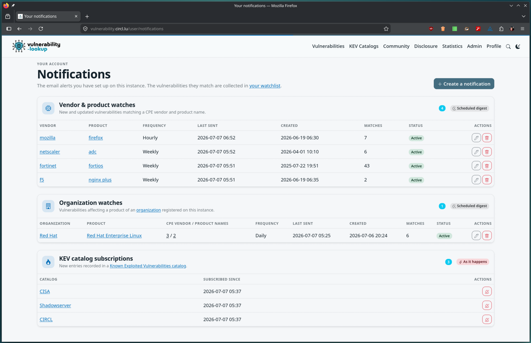Edit the fortinet fortios watch
Image resolution: width=531 pixels, height=343 pixels.
click(x=476, y=166)
